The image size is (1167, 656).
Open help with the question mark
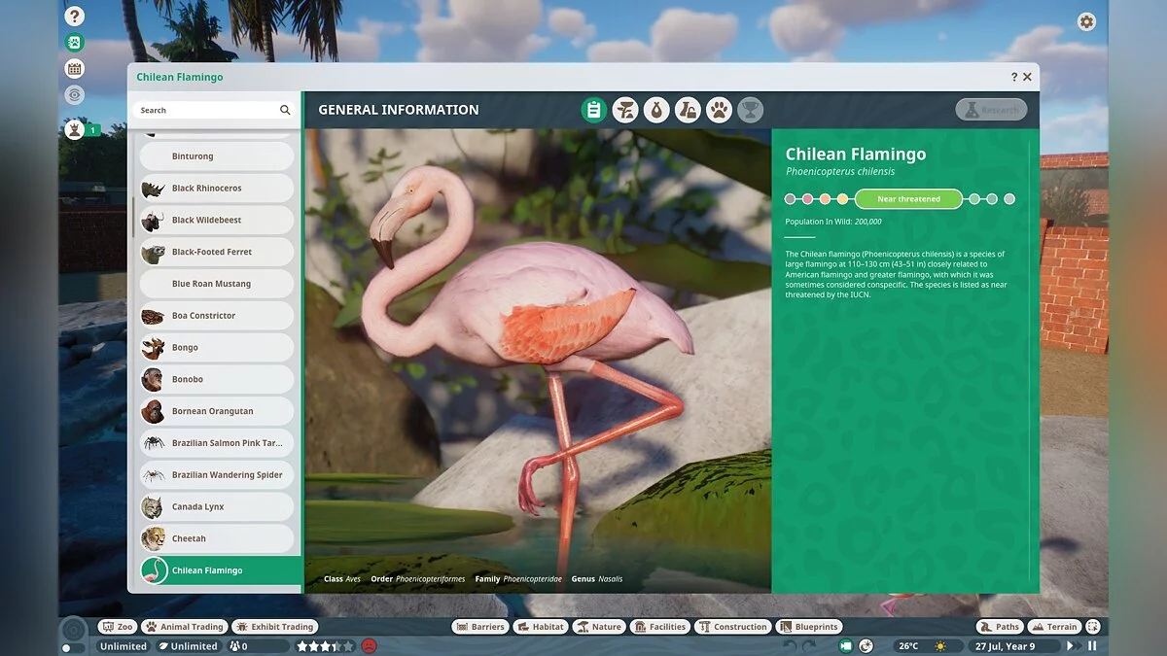(74, 16)
